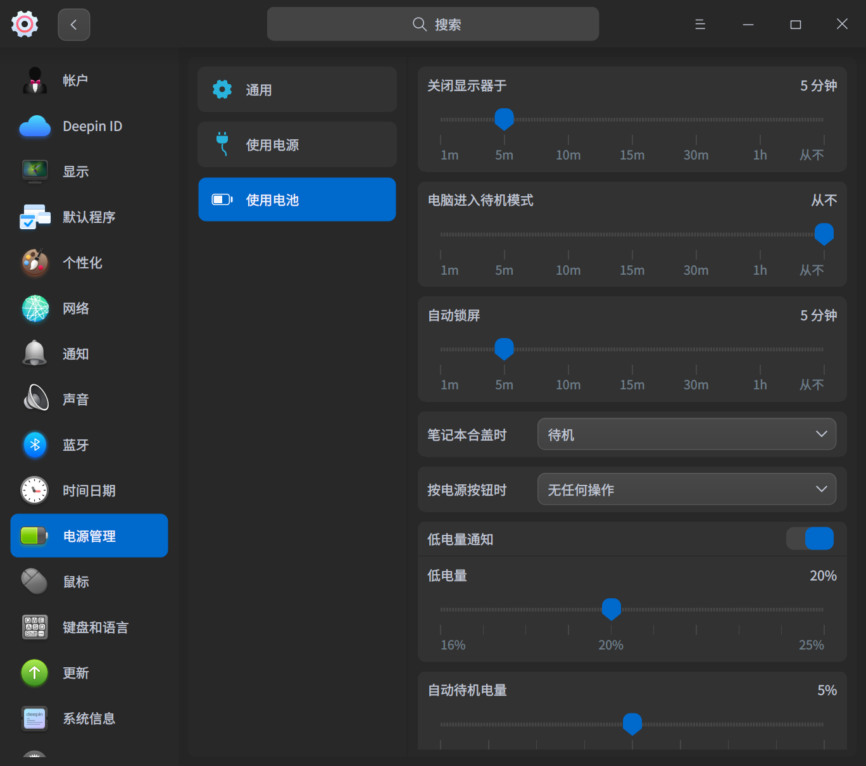Switch to the 使用电源 (Plugged In) tab
866x766 pixels.
[297, 145]
